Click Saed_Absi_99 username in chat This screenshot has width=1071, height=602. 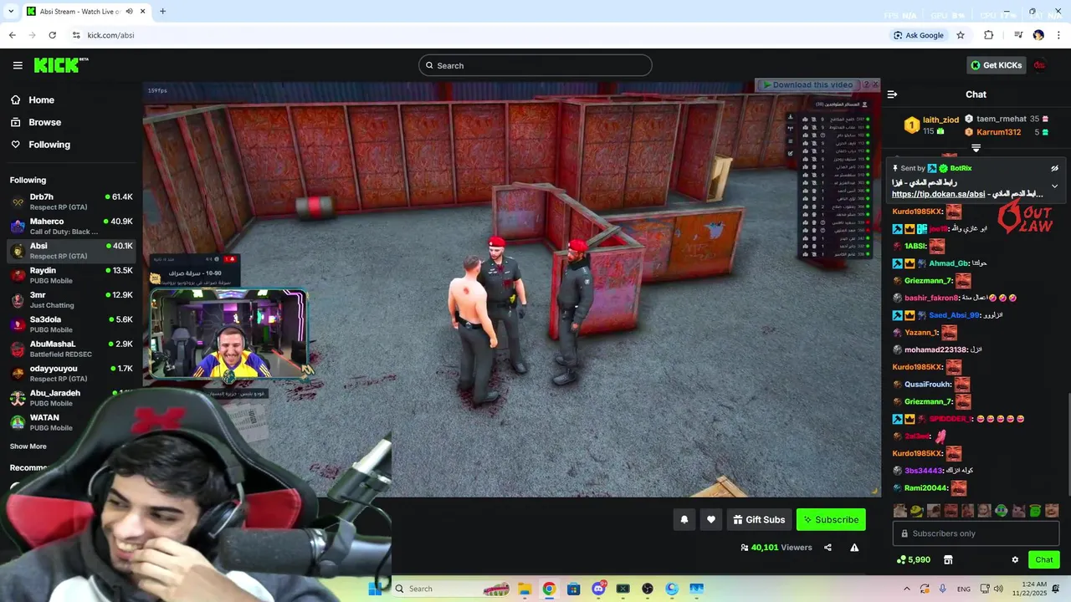coord(954,315)
